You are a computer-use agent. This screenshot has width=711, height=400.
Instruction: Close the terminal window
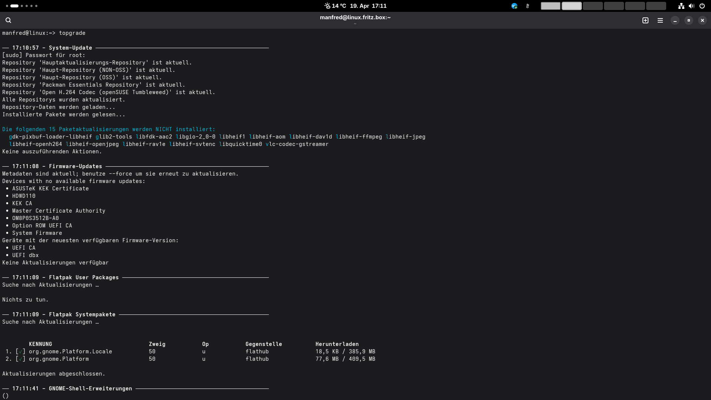702,20
